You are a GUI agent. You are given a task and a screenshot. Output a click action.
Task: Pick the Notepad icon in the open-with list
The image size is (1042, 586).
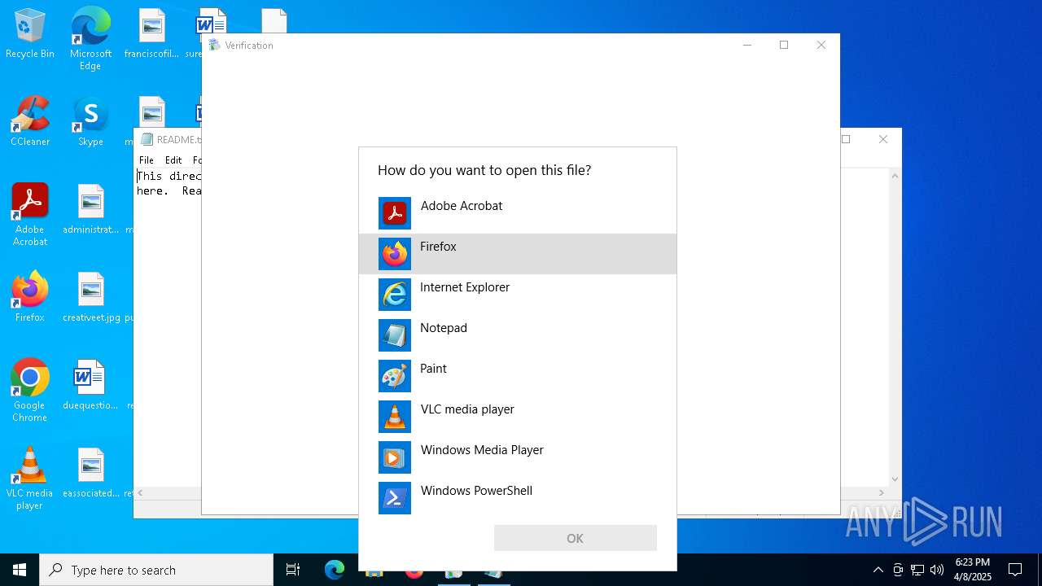pos(395,335)
